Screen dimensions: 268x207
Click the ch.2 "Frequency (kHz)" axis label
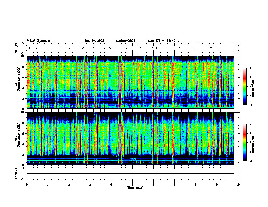18,134
